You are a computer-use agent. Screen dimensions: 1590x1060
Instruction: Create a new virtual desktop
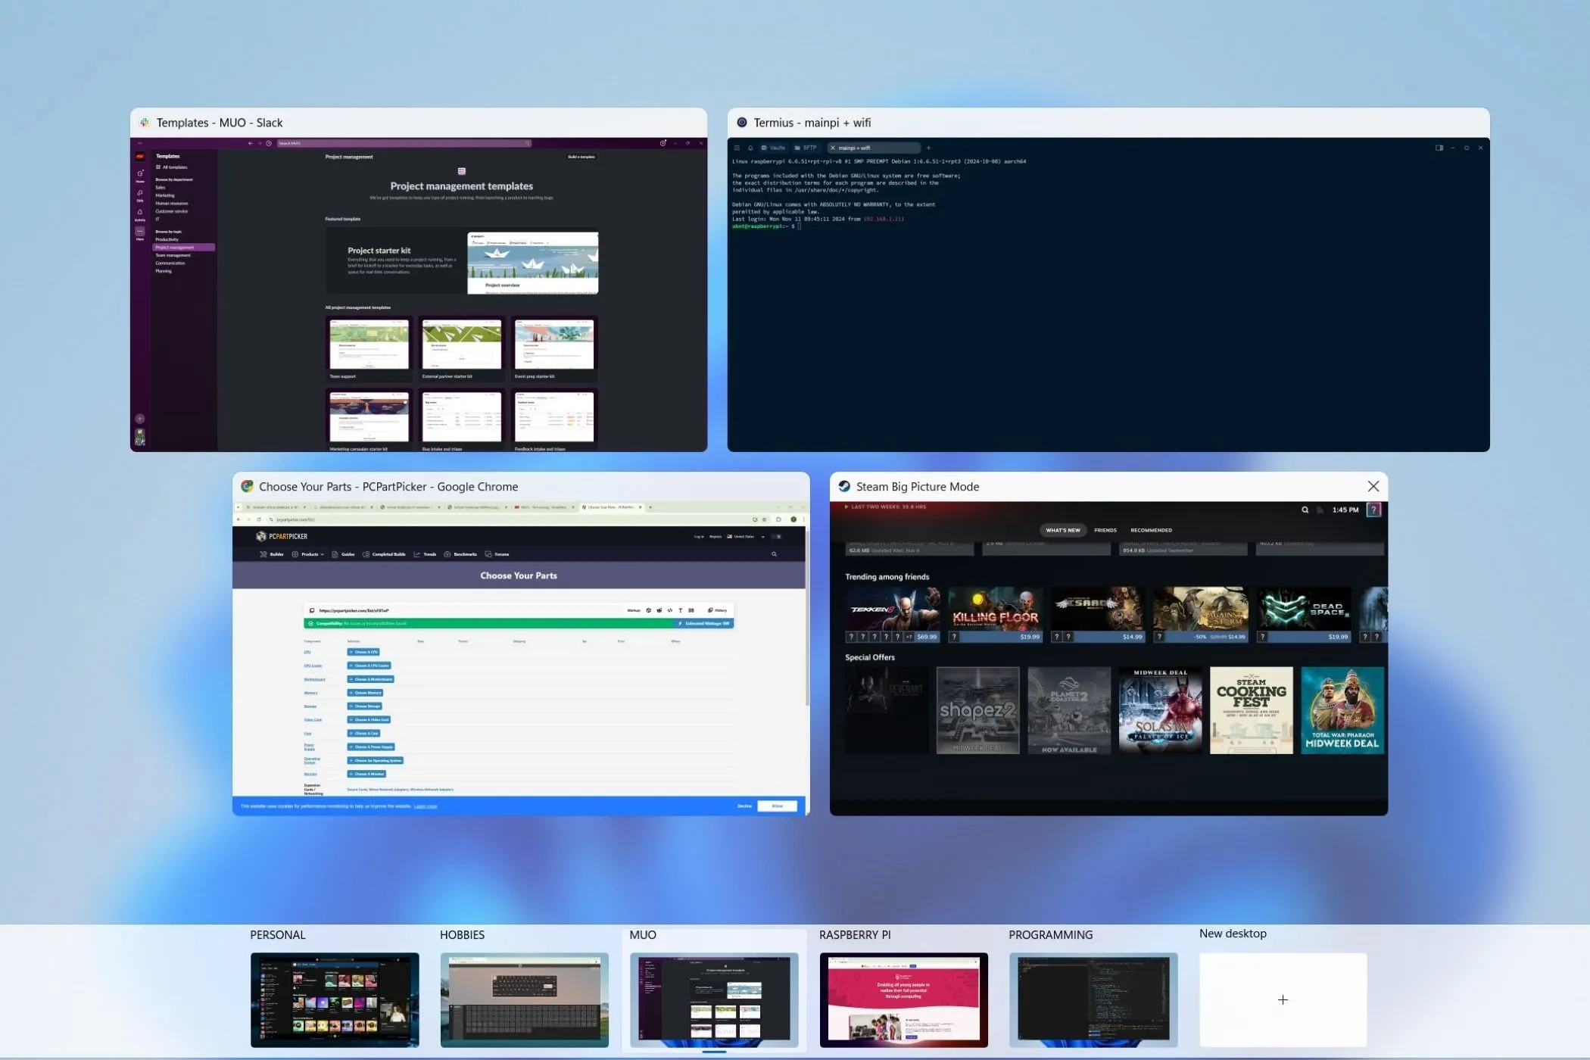(1283, 999)
